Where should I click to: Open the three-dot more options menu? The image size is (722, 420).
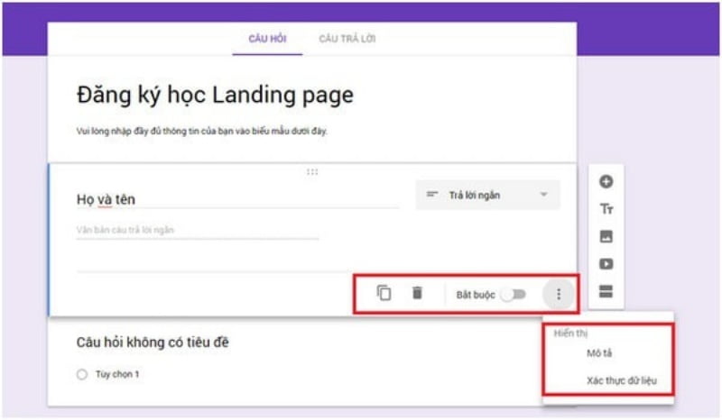tap(559, 294)
